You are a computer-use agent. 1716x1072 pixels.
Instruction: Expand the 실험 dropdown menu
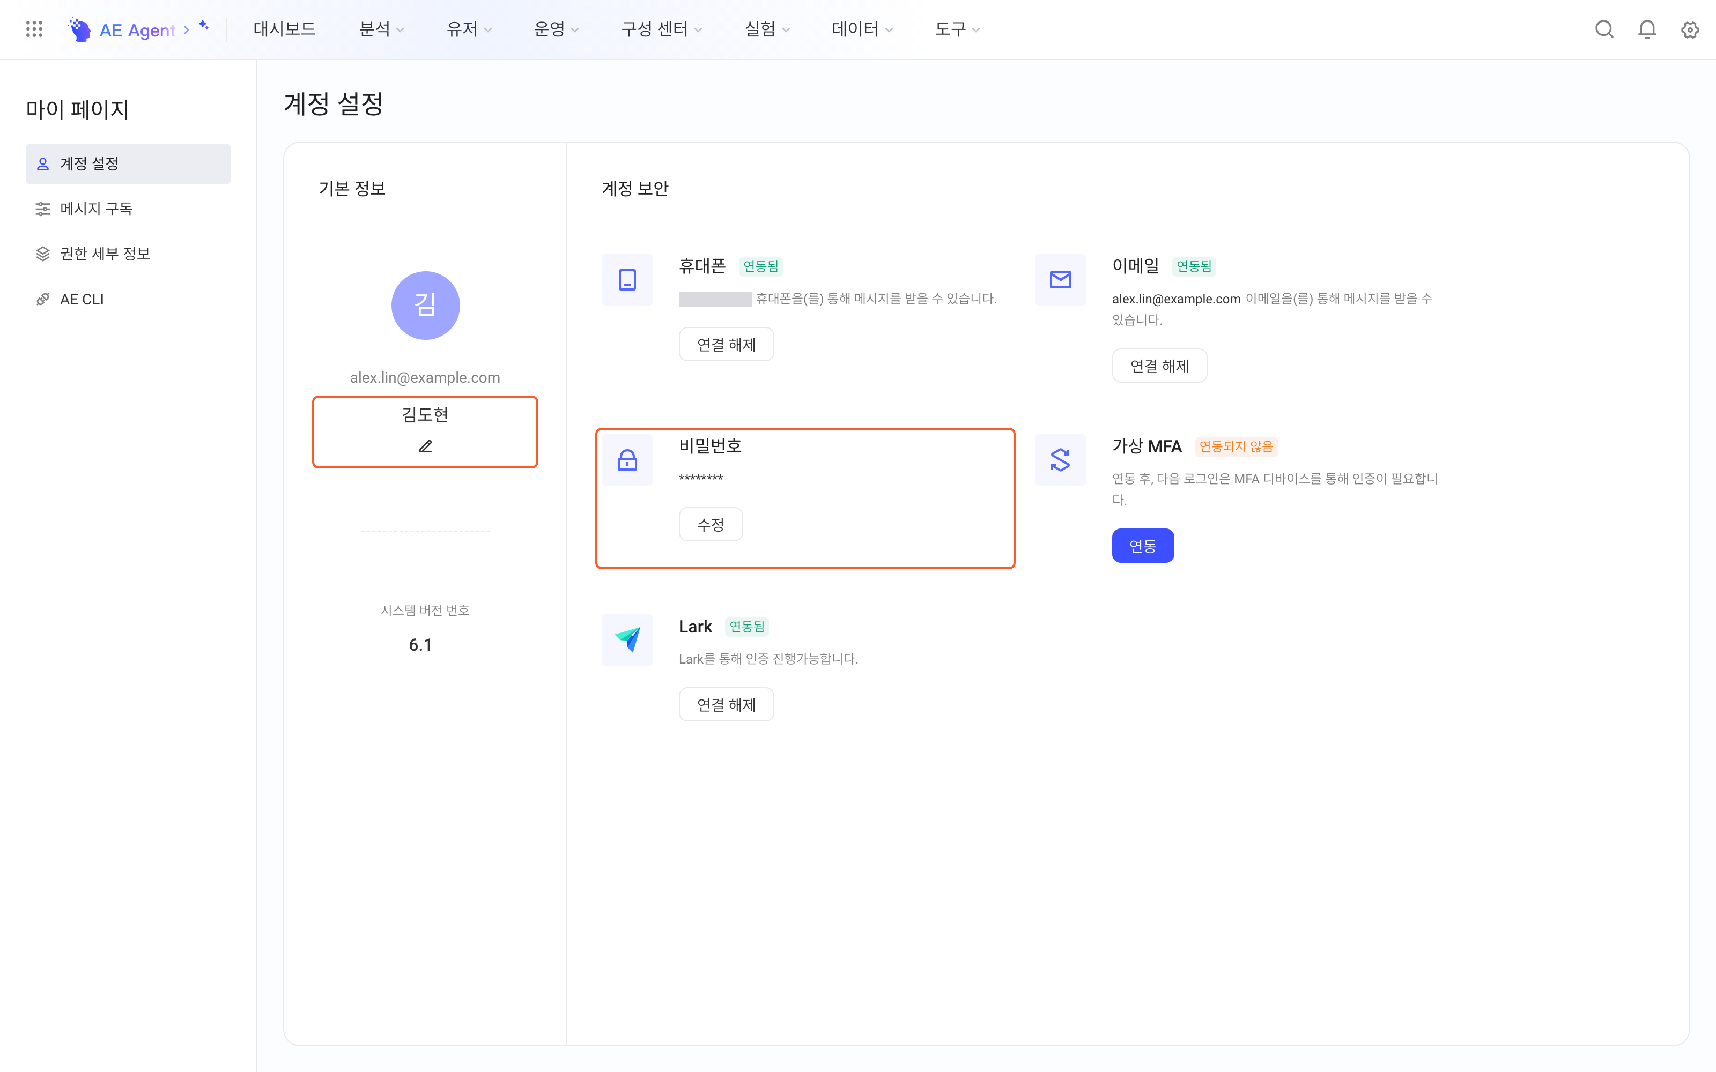click(x=767, y=29)
